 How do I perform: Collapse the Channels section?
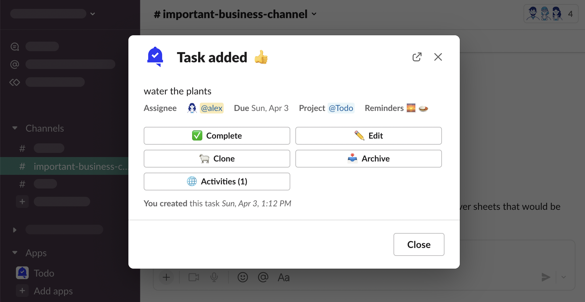coord(15,128)
